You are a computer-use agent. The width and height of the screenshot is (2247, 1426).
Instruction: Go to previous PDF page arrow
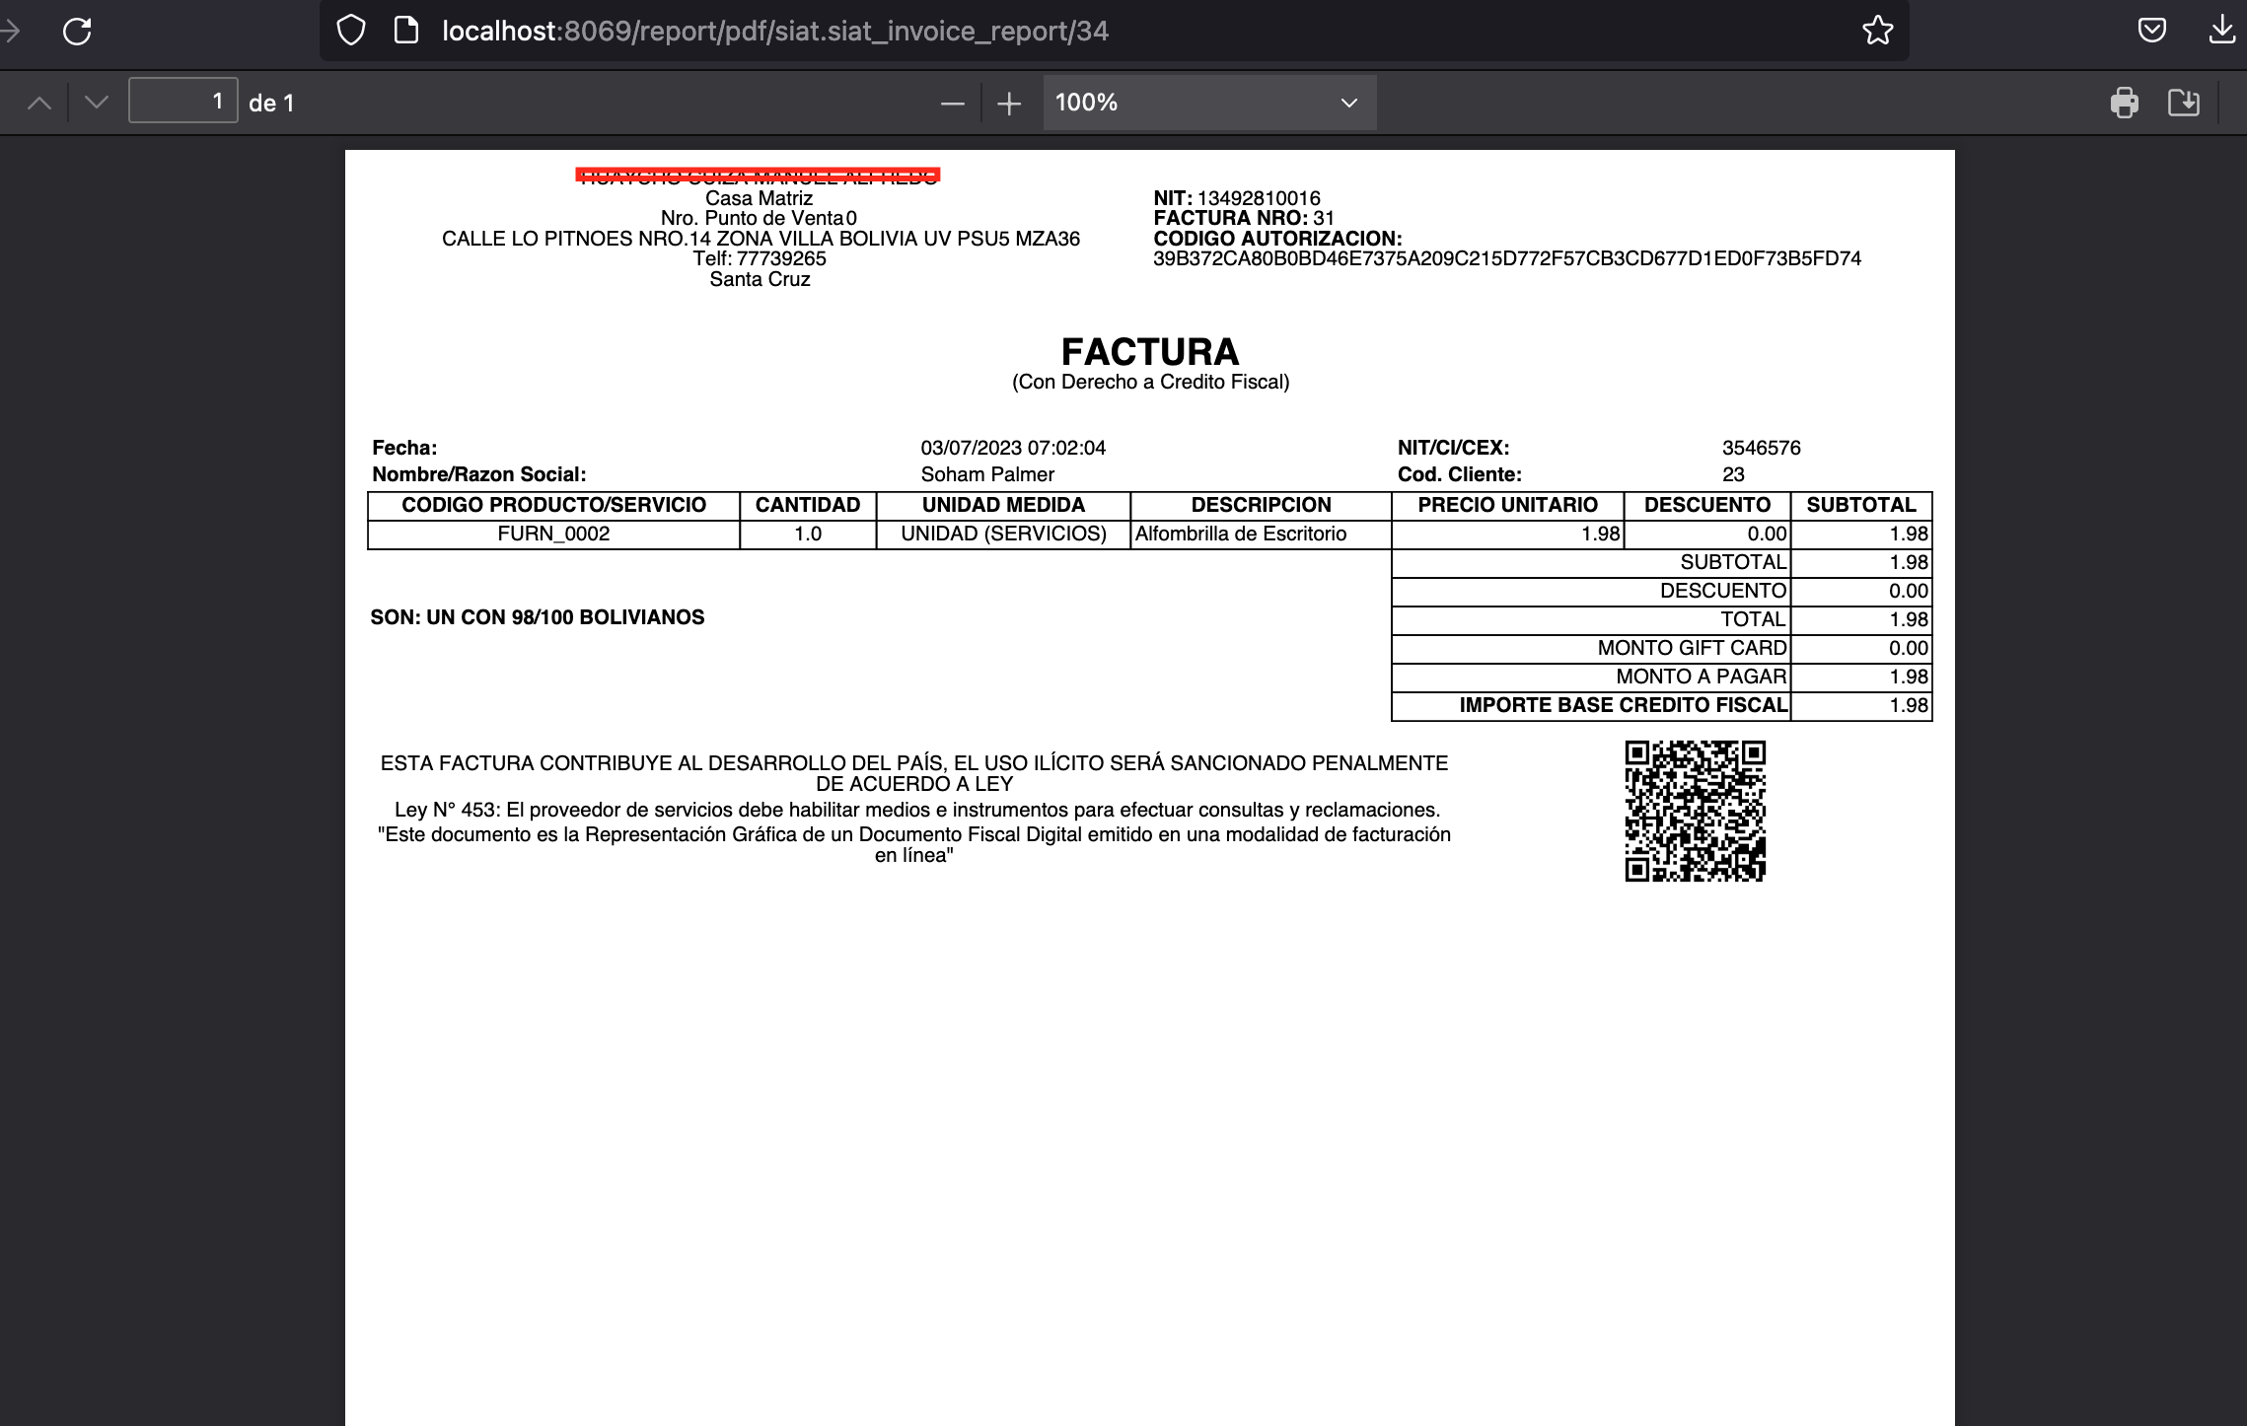click(39, 103)
